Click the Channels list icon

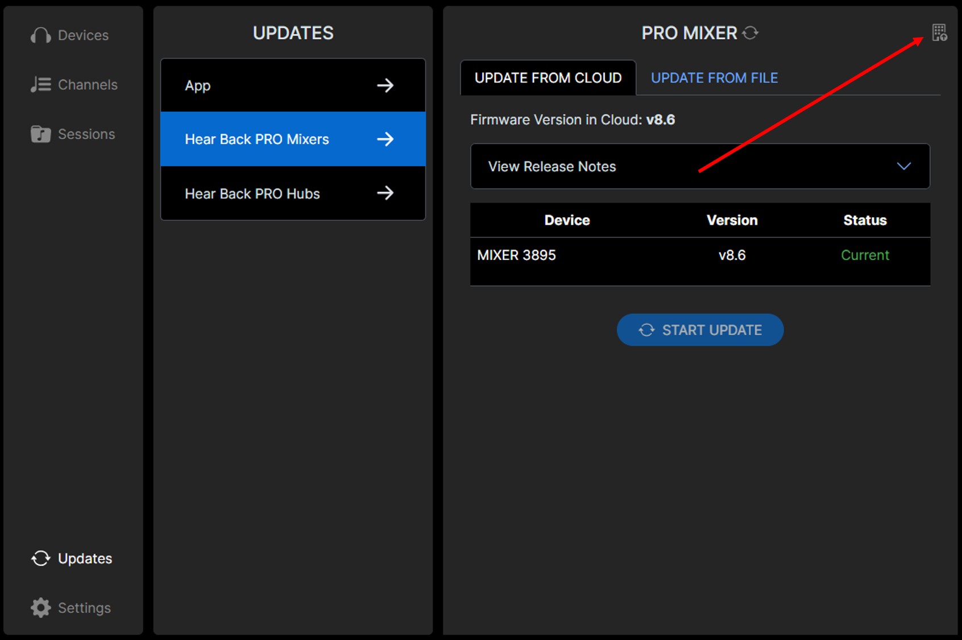[x=40, y=85]
